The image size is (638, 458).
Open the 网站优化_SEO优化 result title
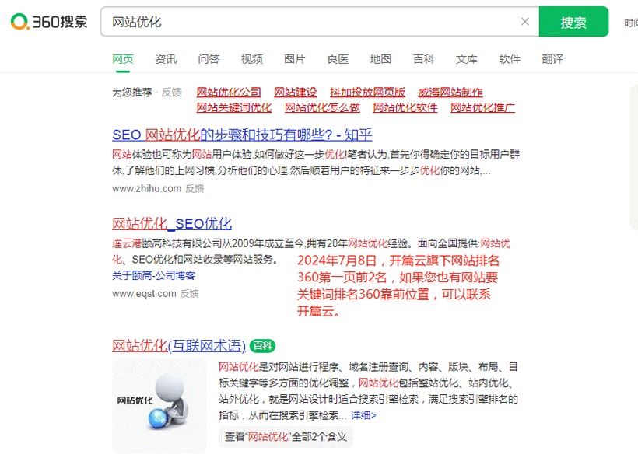(x=172, y=224)
